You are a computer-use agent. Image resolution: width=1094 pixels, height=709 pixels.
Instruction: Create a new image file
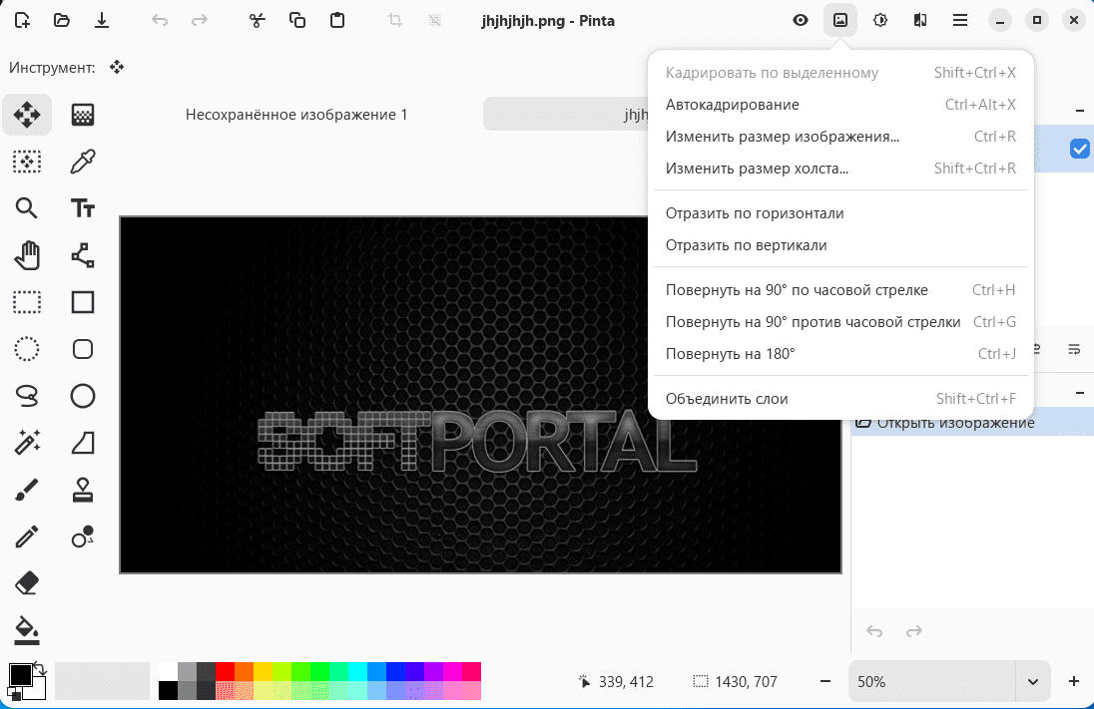click(x=22, y=20)
